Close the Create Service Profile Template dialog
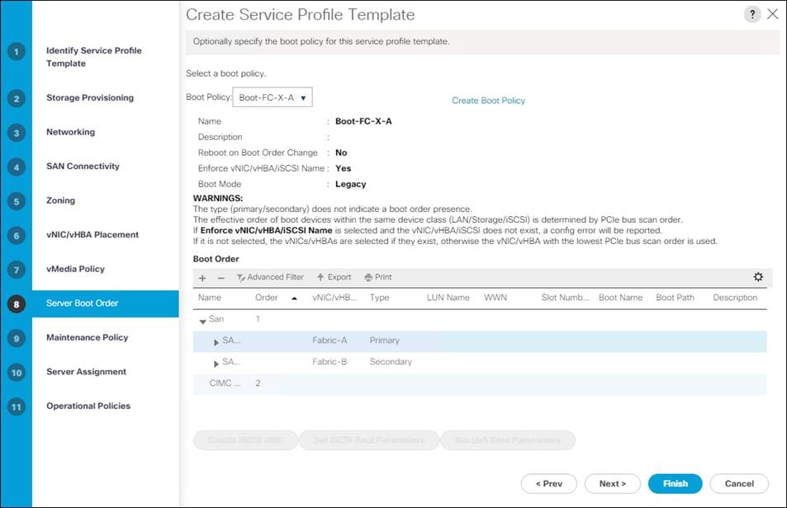Screen dimensions: 787x508 tap(773, 14)
